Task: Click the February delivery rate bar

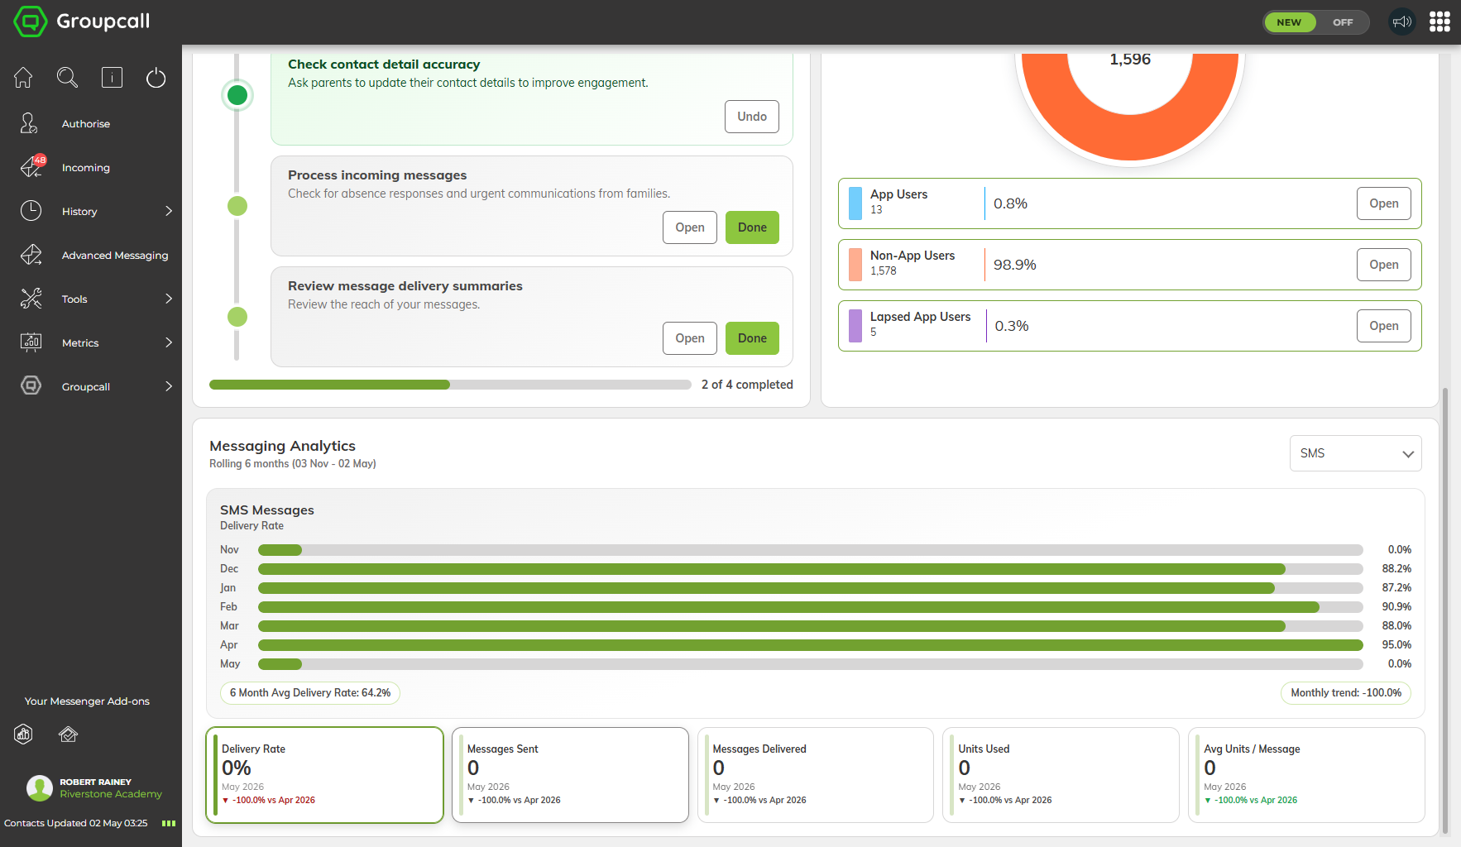Action: [x=811, y=607]
